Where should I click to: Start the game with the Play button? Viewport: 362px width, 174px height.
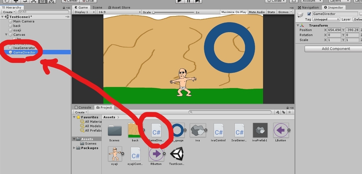coord(180,1)
